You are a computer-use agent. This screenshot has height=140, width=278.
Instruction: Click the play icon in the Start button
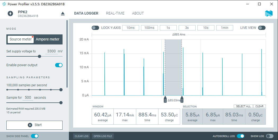30,125
